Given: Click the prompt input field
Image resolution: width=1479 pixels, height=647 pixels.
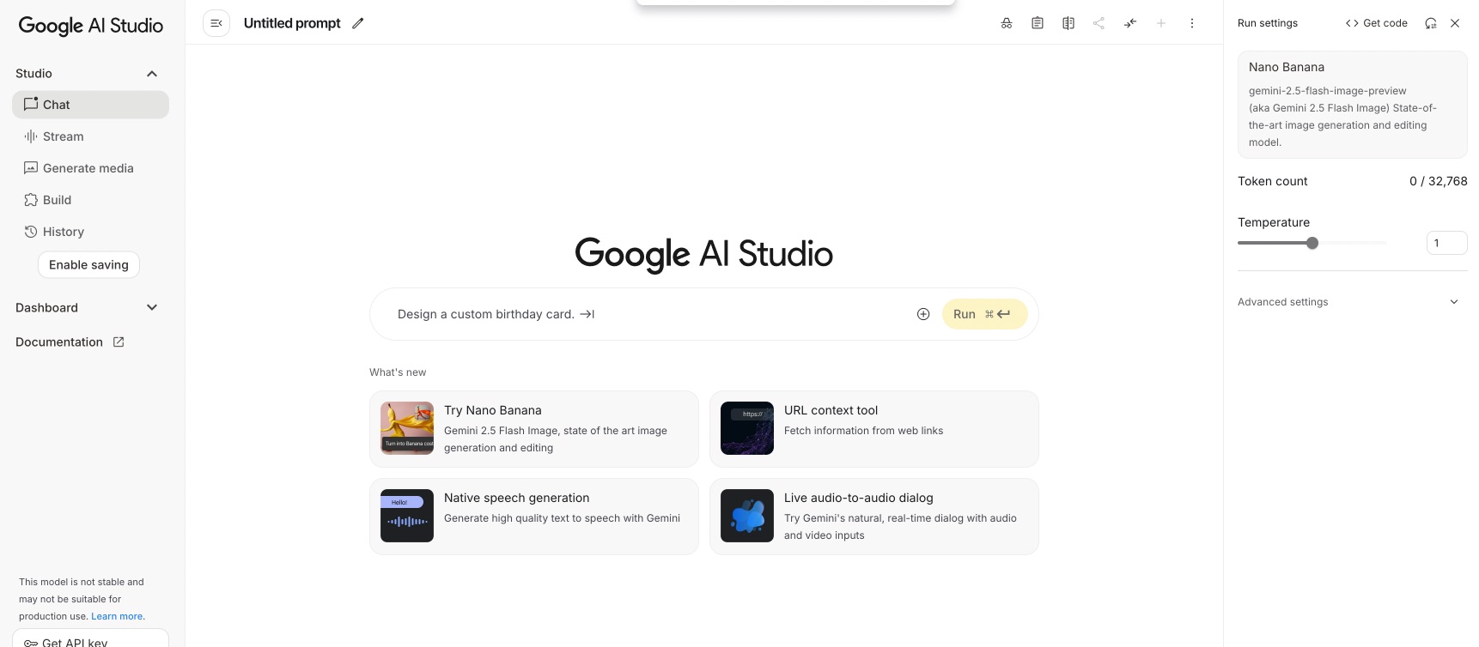Looking at the screenshot, I should (x=648, y=314).
